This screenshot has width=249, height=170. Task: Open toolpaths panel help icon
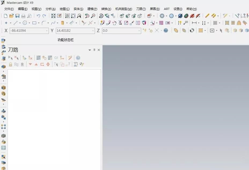[x=78, y=58]
